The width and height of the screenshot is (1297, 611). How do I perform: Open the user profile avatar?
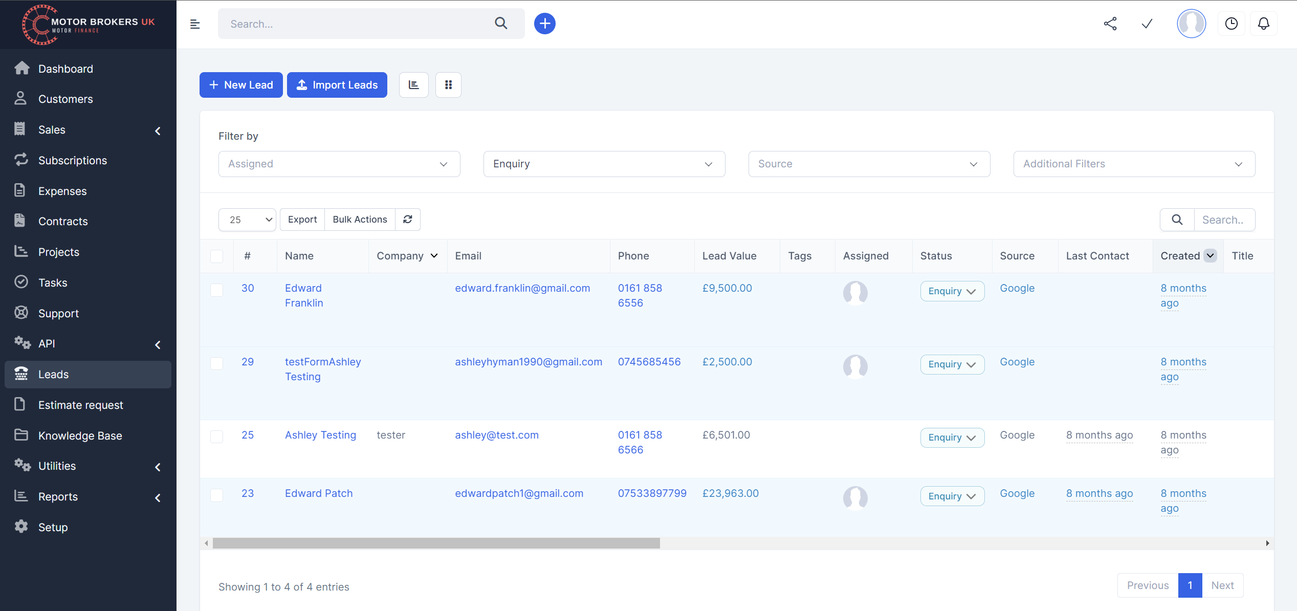coord(1191,24)
